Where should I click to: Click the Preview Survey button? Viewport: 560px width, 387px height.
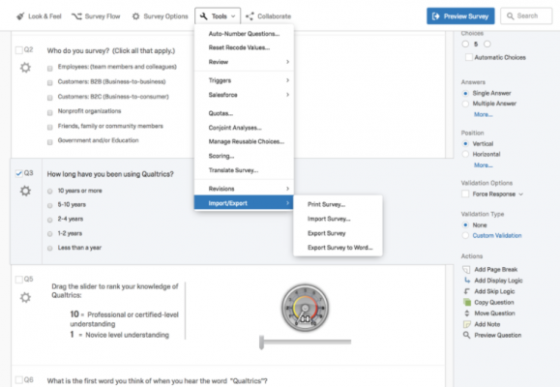tap(460, 16)
